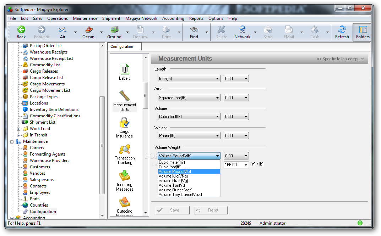This screenshot has height=236, width=381.
Task: Open Ports tree item
Action: point(34,199)
